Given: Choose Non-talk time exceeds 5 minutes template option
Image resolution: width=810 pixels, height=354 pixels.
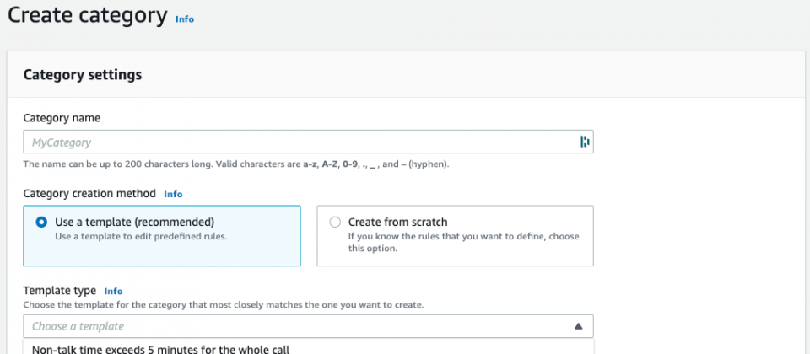Looking at the screenshot, I should (x=160, y=349).
